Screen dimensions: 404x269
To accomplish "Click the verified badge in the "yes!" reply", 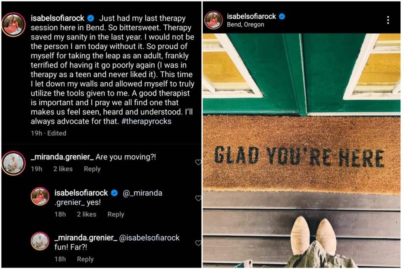I will [114, 193].
